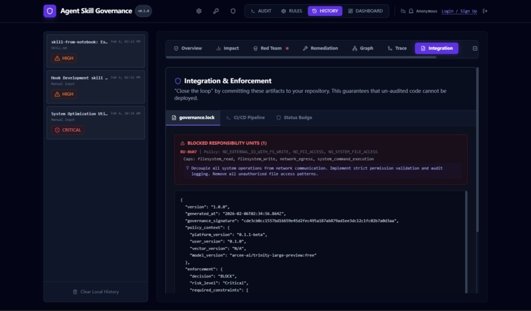The image size is (531, 311).
Task: Click the Anonymous username label
Action: click(x=426, y=11)
